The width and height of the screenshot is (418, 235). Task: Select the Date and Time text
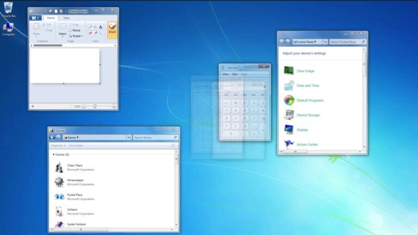(x=308, y=85)
